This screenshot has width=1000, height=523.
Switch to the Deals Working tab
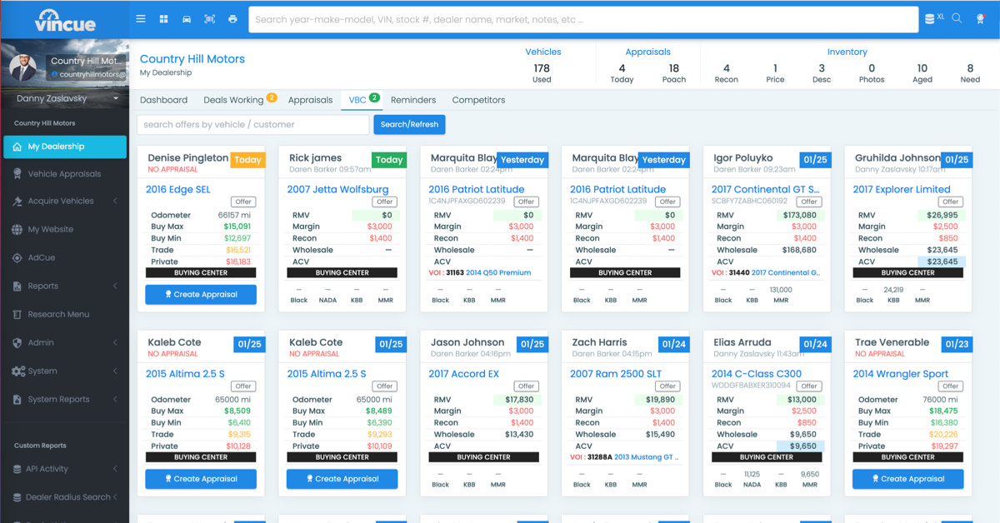233,100
